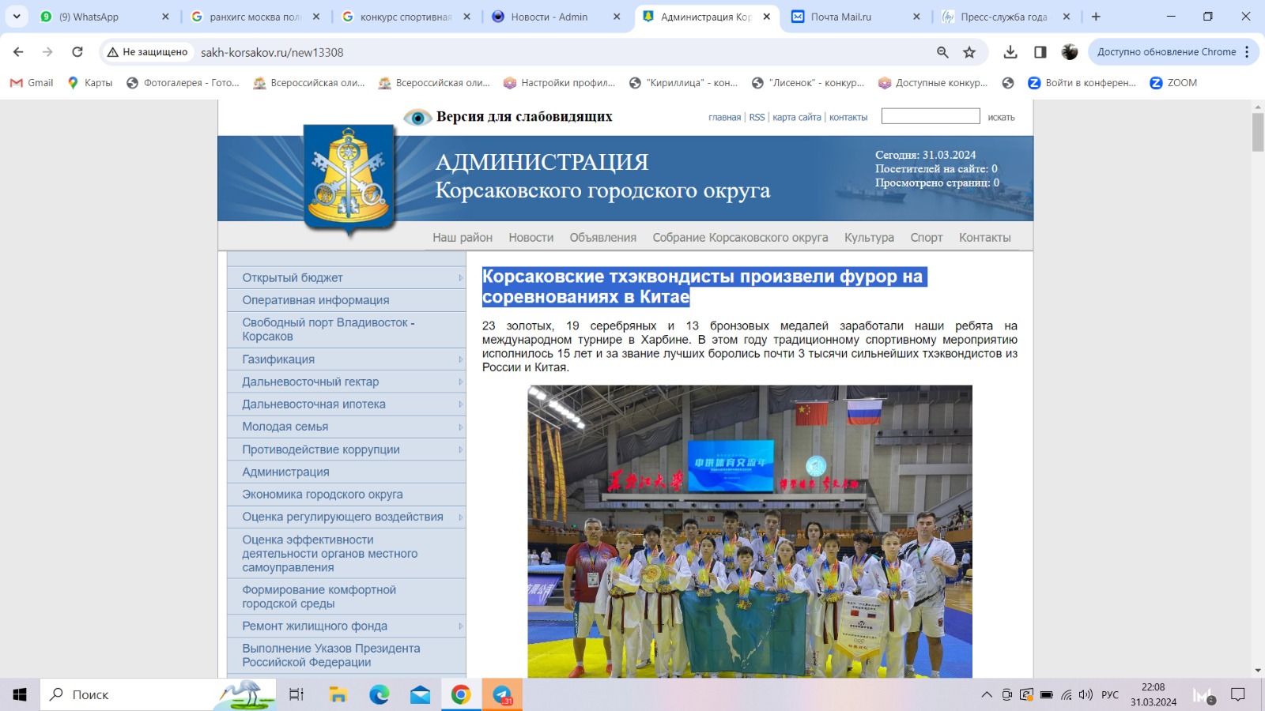Enable the visually impaired version eye toggle
This screenshot has height=711, width=1265.
click(x=417, y=118)
